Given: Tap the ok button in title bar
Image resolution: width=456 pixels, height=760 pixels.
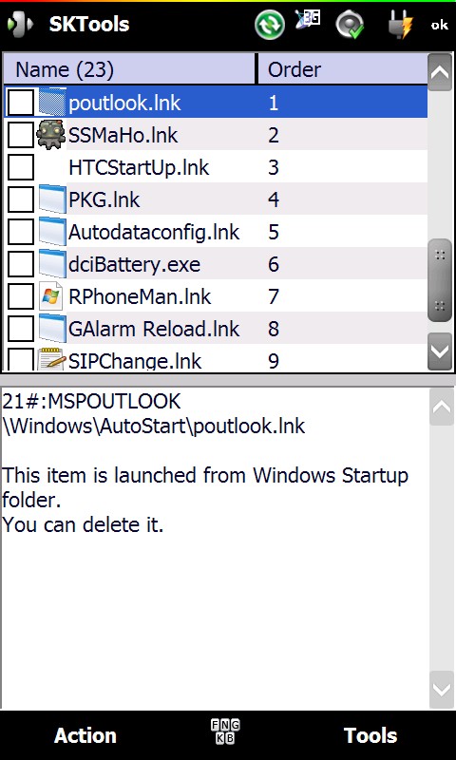Looking at the screenshot, I should click(440, 25).
